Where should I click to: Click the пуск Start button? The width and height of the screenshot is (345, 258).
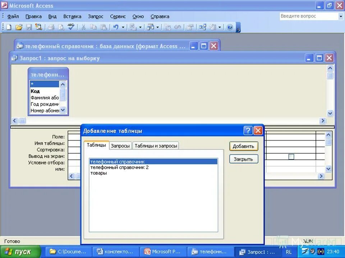point(20,252)
